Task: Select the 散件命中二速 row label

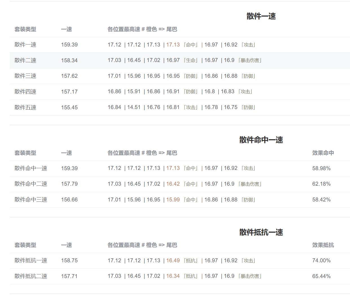Action: click(31, 184)
